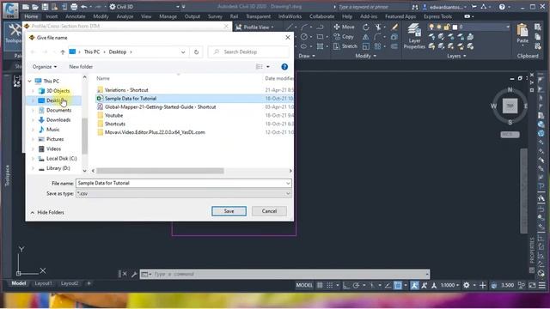The image size is (550, 309).
Task: Open the Survey ribbon tab
Action: tap(215, 16)
